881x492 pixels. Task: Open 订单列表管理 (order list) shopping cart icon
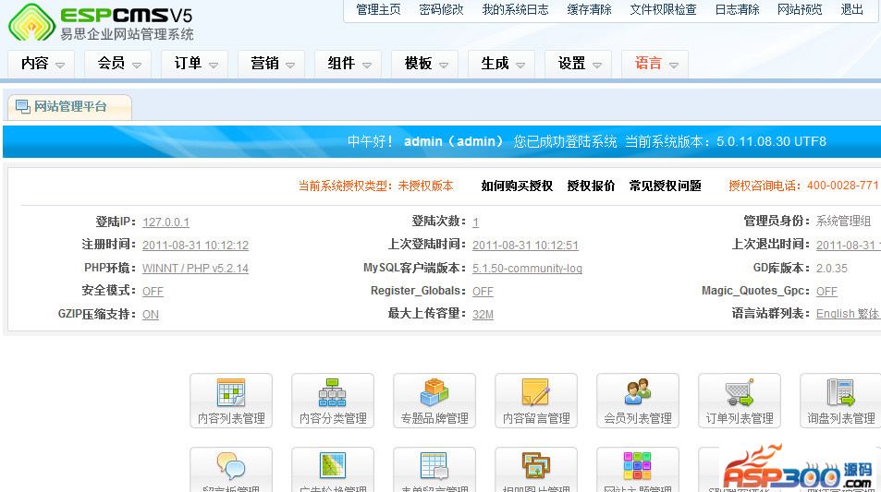tap(740, 401)
